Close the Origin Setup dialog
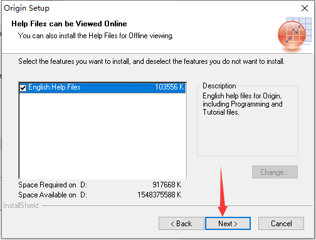Viewport: 316px width, 240px height. click(305, 8)
